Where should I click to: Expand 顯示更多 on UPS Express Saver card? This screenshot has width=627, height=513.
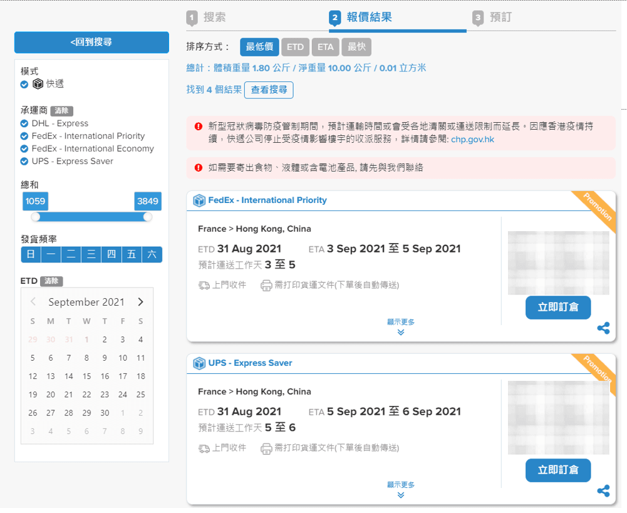coord(401,489)
